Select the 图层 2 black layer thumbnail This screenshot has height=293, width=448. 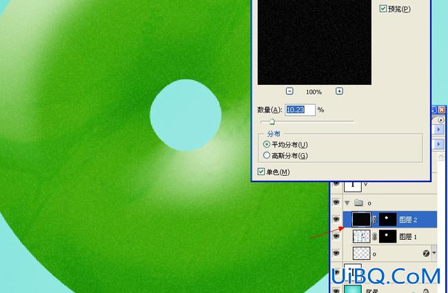(361, 219)
